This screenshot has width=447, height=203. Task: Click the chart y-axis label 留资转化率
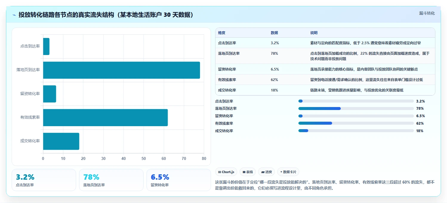30,94
